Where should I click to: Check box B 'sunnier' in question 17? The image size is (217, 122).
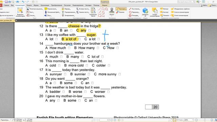pos(89,74)
